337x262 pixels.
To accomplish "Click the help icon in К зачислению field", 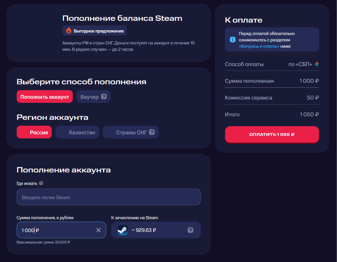I will 190,230.
